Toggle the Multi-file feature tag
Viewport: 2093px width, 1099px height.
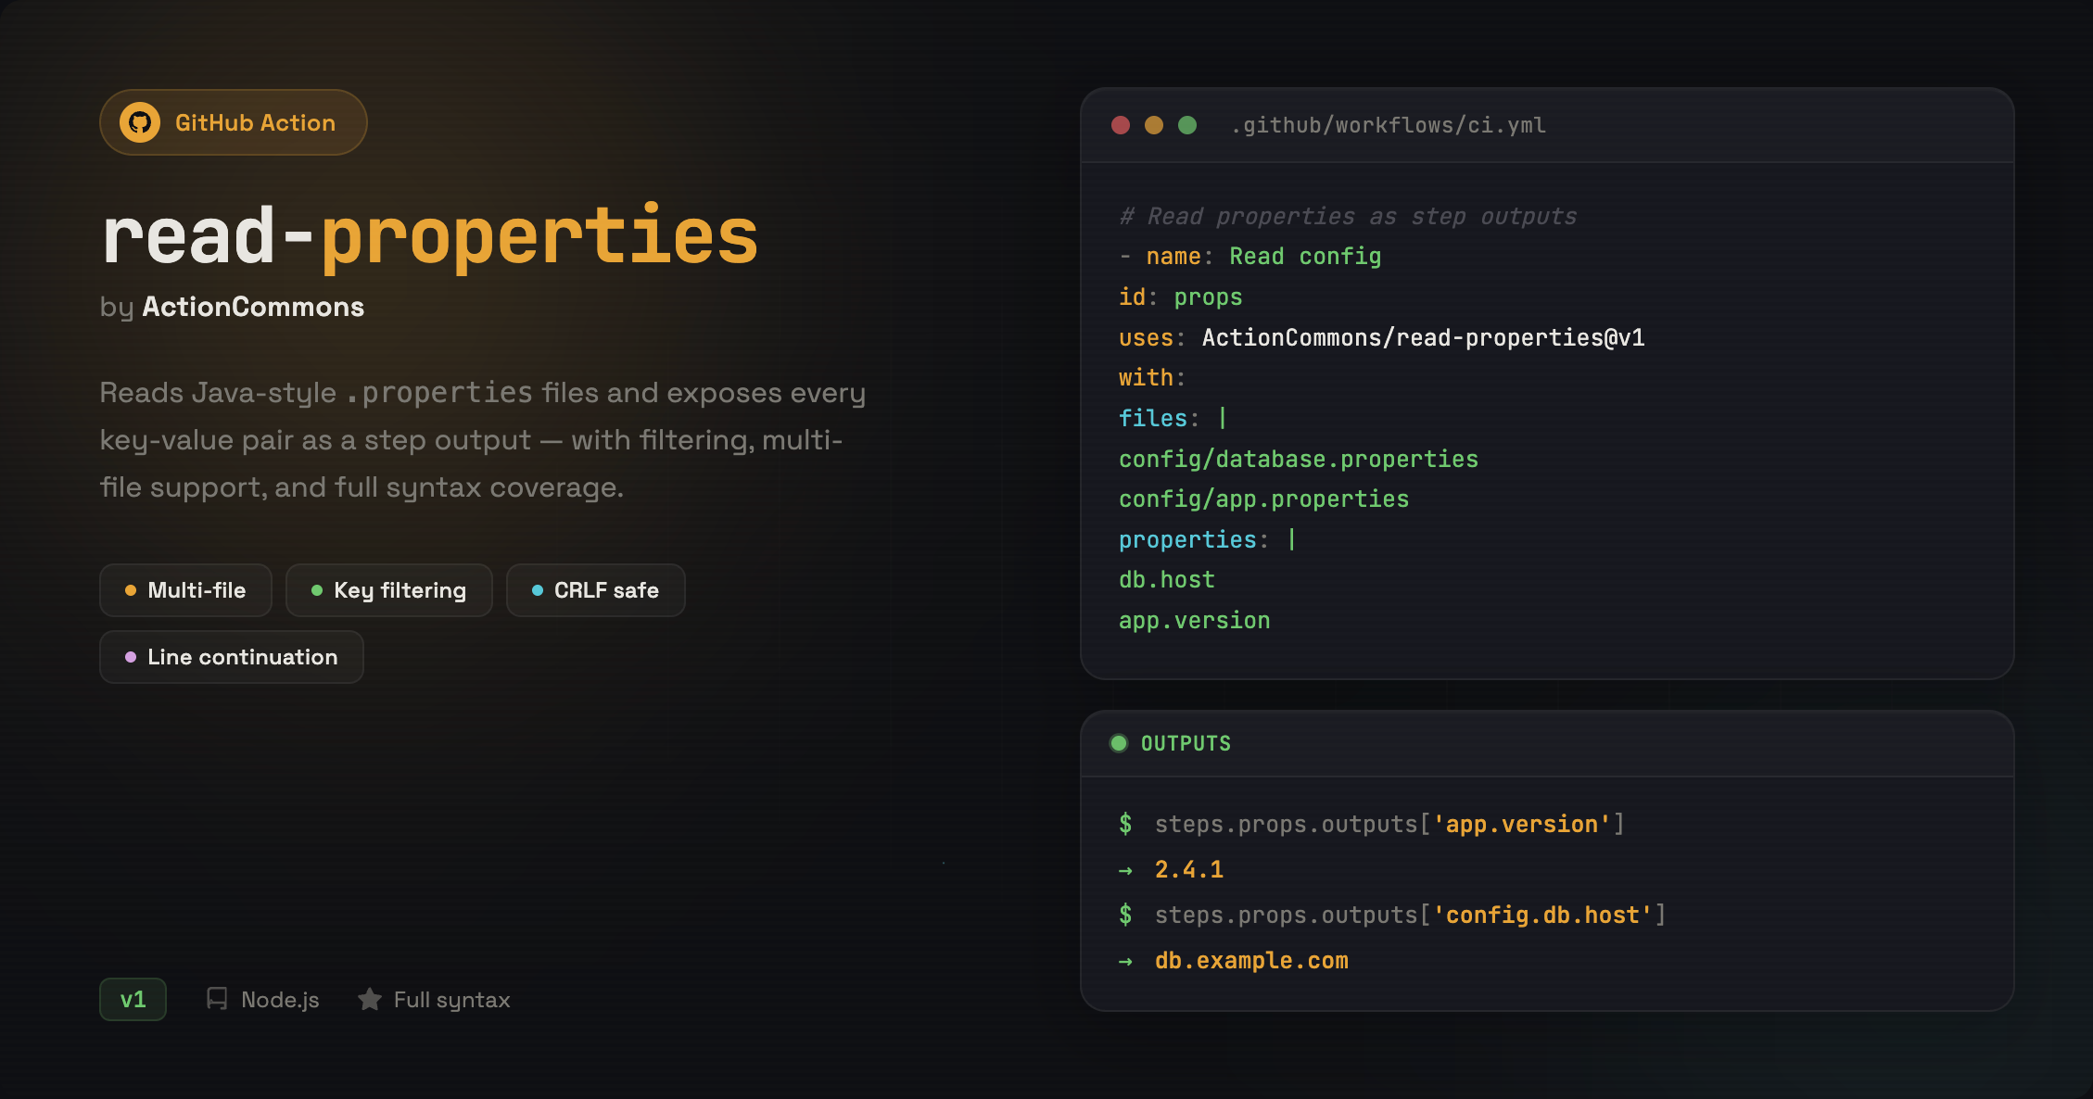coord(185,590)
